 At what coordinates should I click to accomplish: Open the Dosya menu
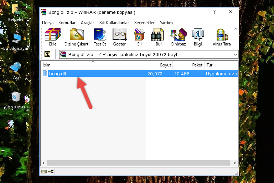click(48, 23)
